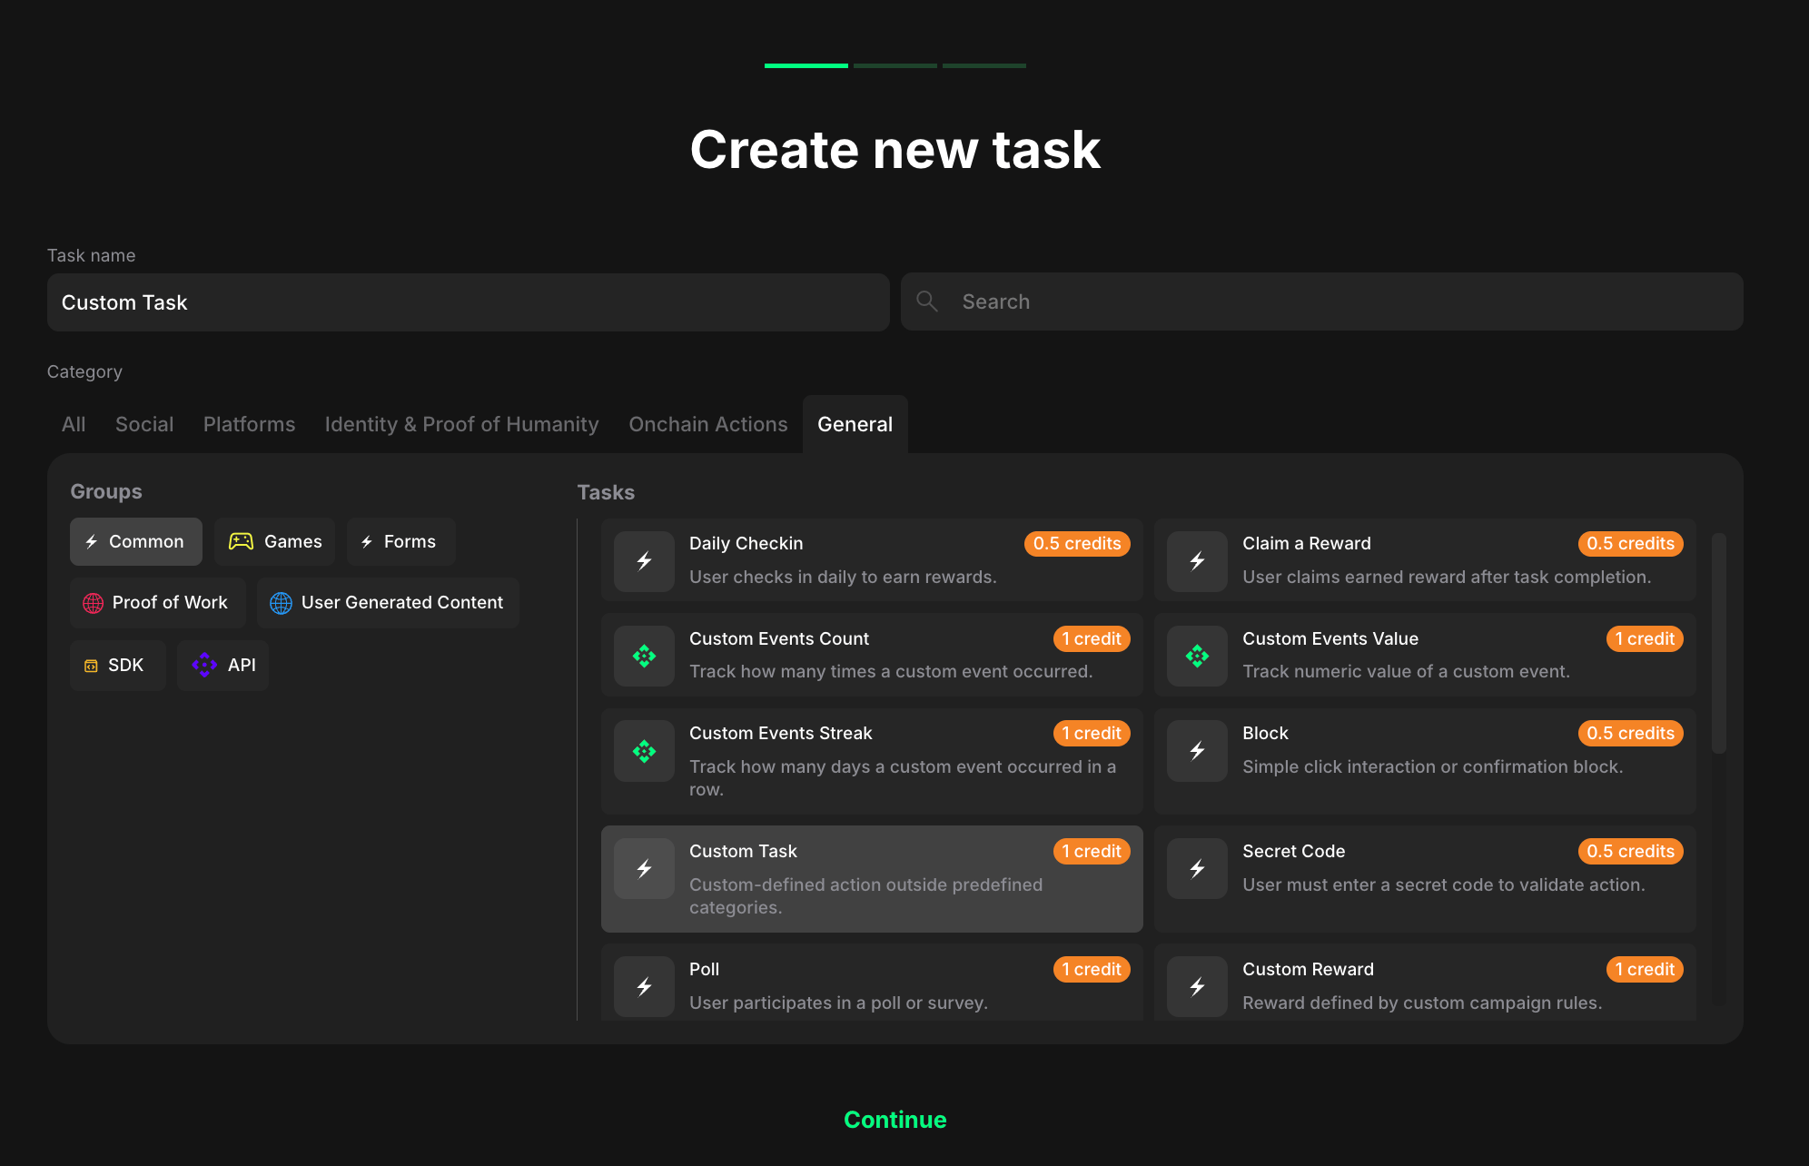Click Daily Checkin's 0.5 credits badge
Viewport: 1809px width, 1166px height.
pyautogui.click(x=1077, y=543)
